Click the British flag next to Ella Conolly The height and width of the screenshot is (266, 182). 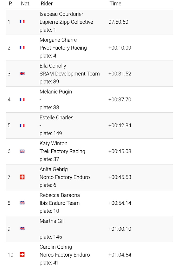[22, 74]
